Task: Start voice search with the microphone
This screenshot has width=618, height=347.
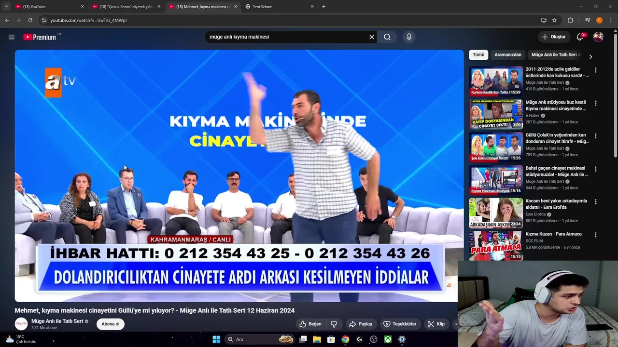Action: click(x=409, y=37)
